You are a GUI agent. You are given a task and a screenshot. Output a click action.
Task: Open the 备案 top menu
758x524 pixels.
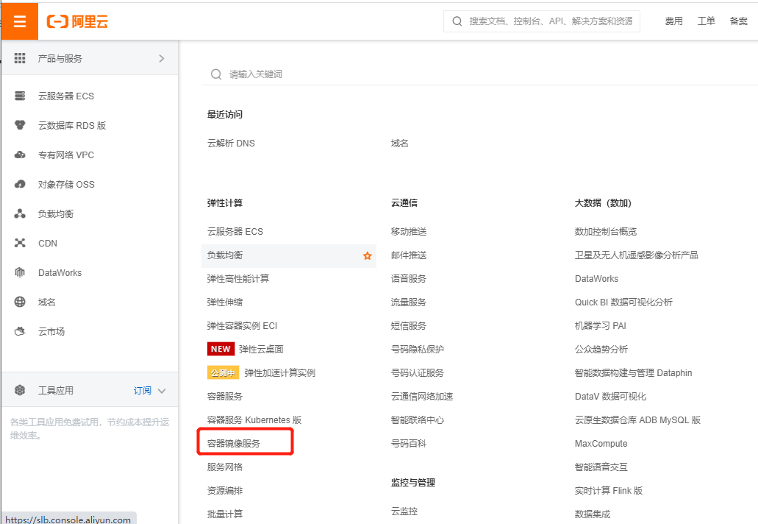pos(738,21)
